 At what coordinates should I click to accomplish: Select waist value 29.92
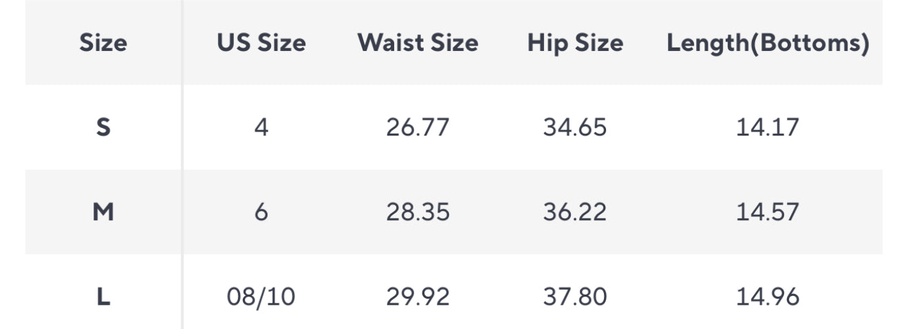[418, 297]
